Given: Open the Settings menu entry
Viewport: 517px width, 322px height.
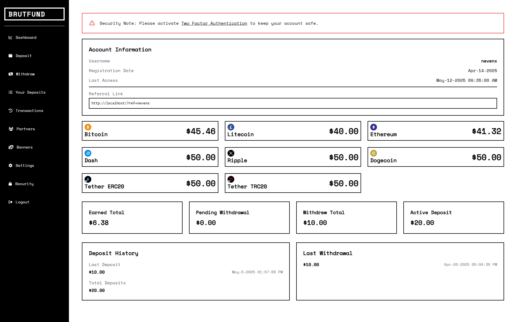Looking at the screenshot, I should (25, 165).
